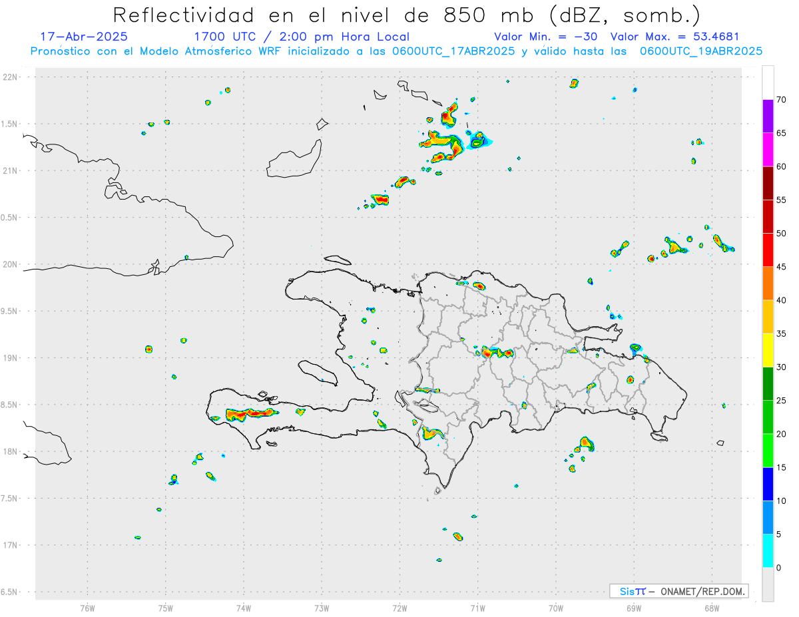
Task: Click the '0' label on the color scale
Action: (x=779, y=568)
